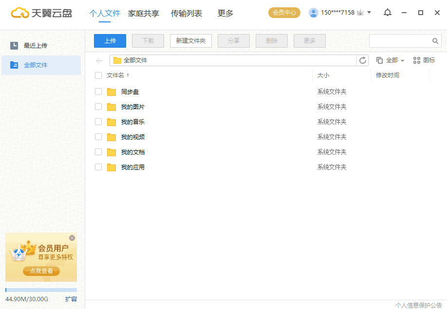Click the back arrow in the path bar

point(99,60)
